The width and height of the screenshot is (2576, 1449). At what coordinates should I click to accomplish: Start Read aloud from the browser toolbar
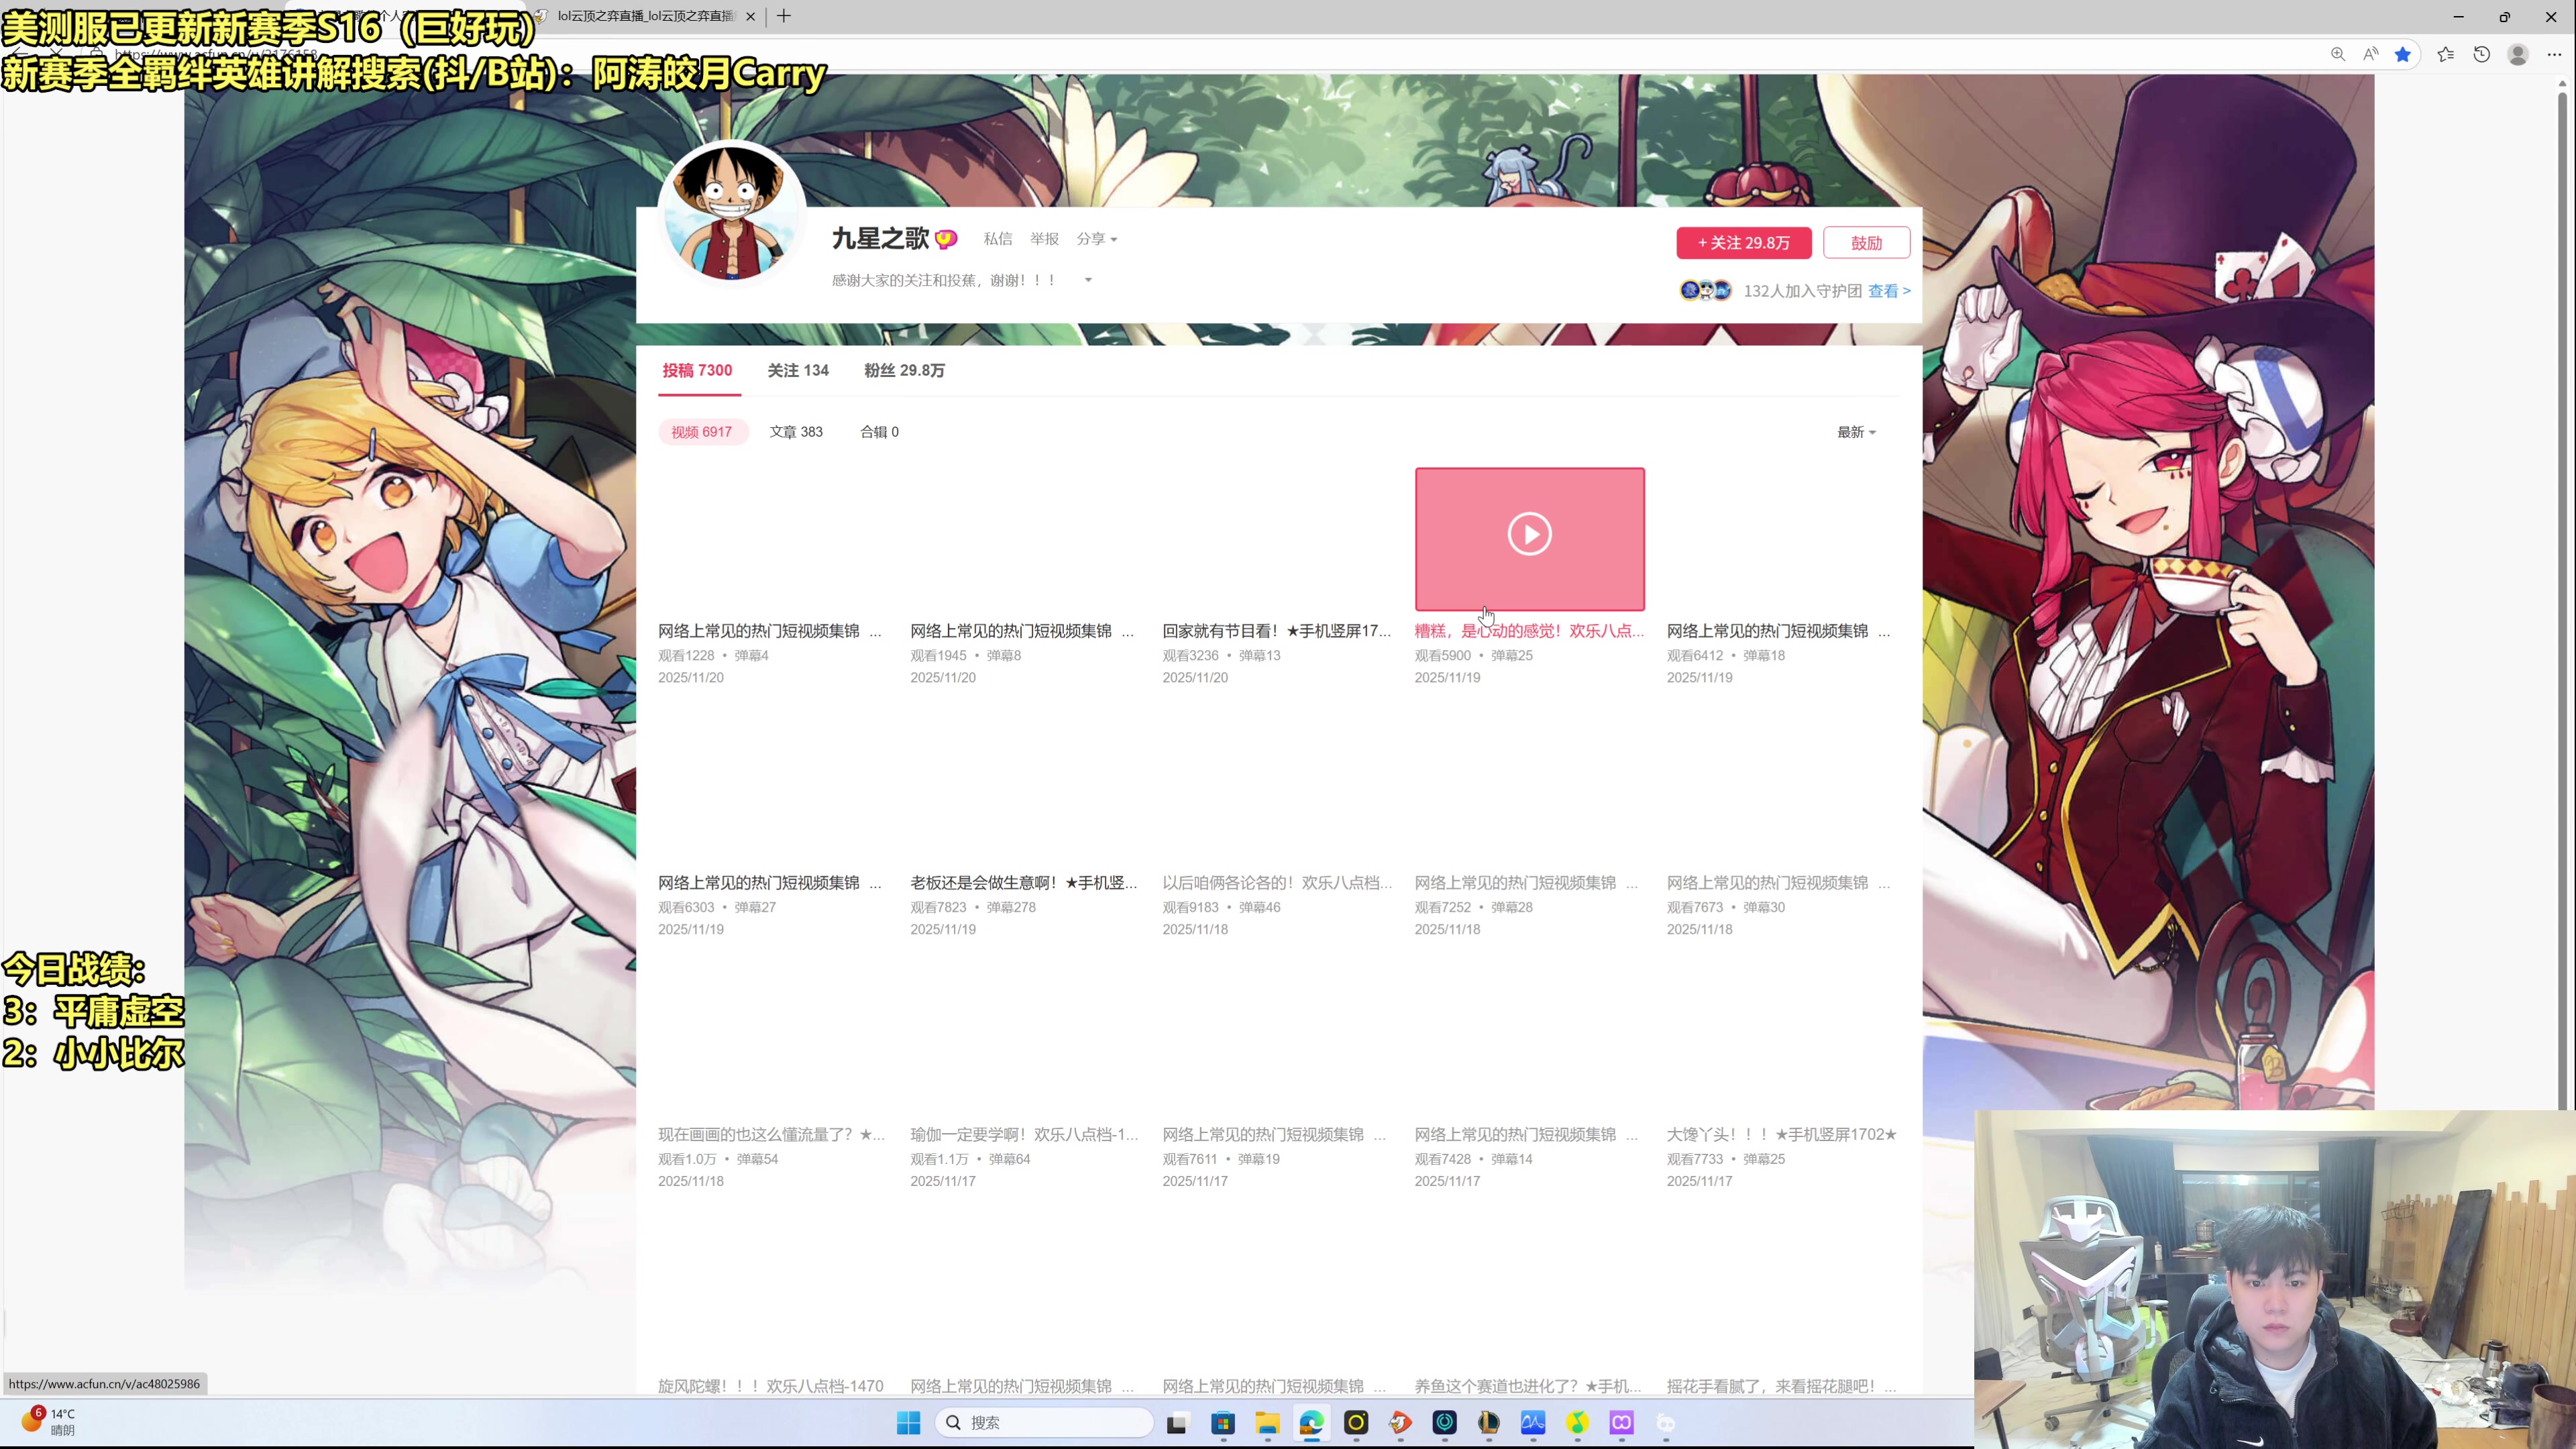[2371, 54]
